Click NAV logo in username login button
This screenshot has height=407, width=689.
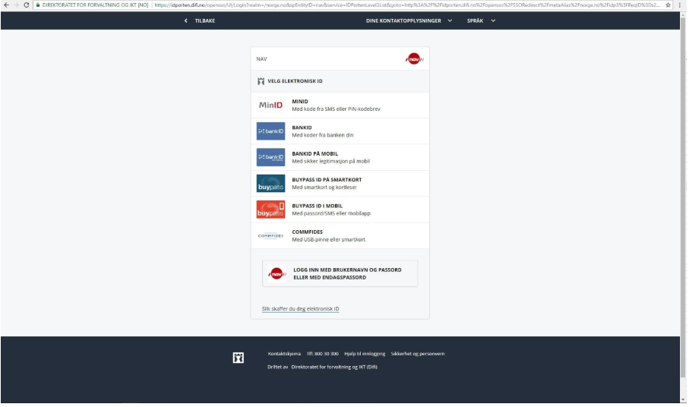pyautogui.click(x=277, y=273)
